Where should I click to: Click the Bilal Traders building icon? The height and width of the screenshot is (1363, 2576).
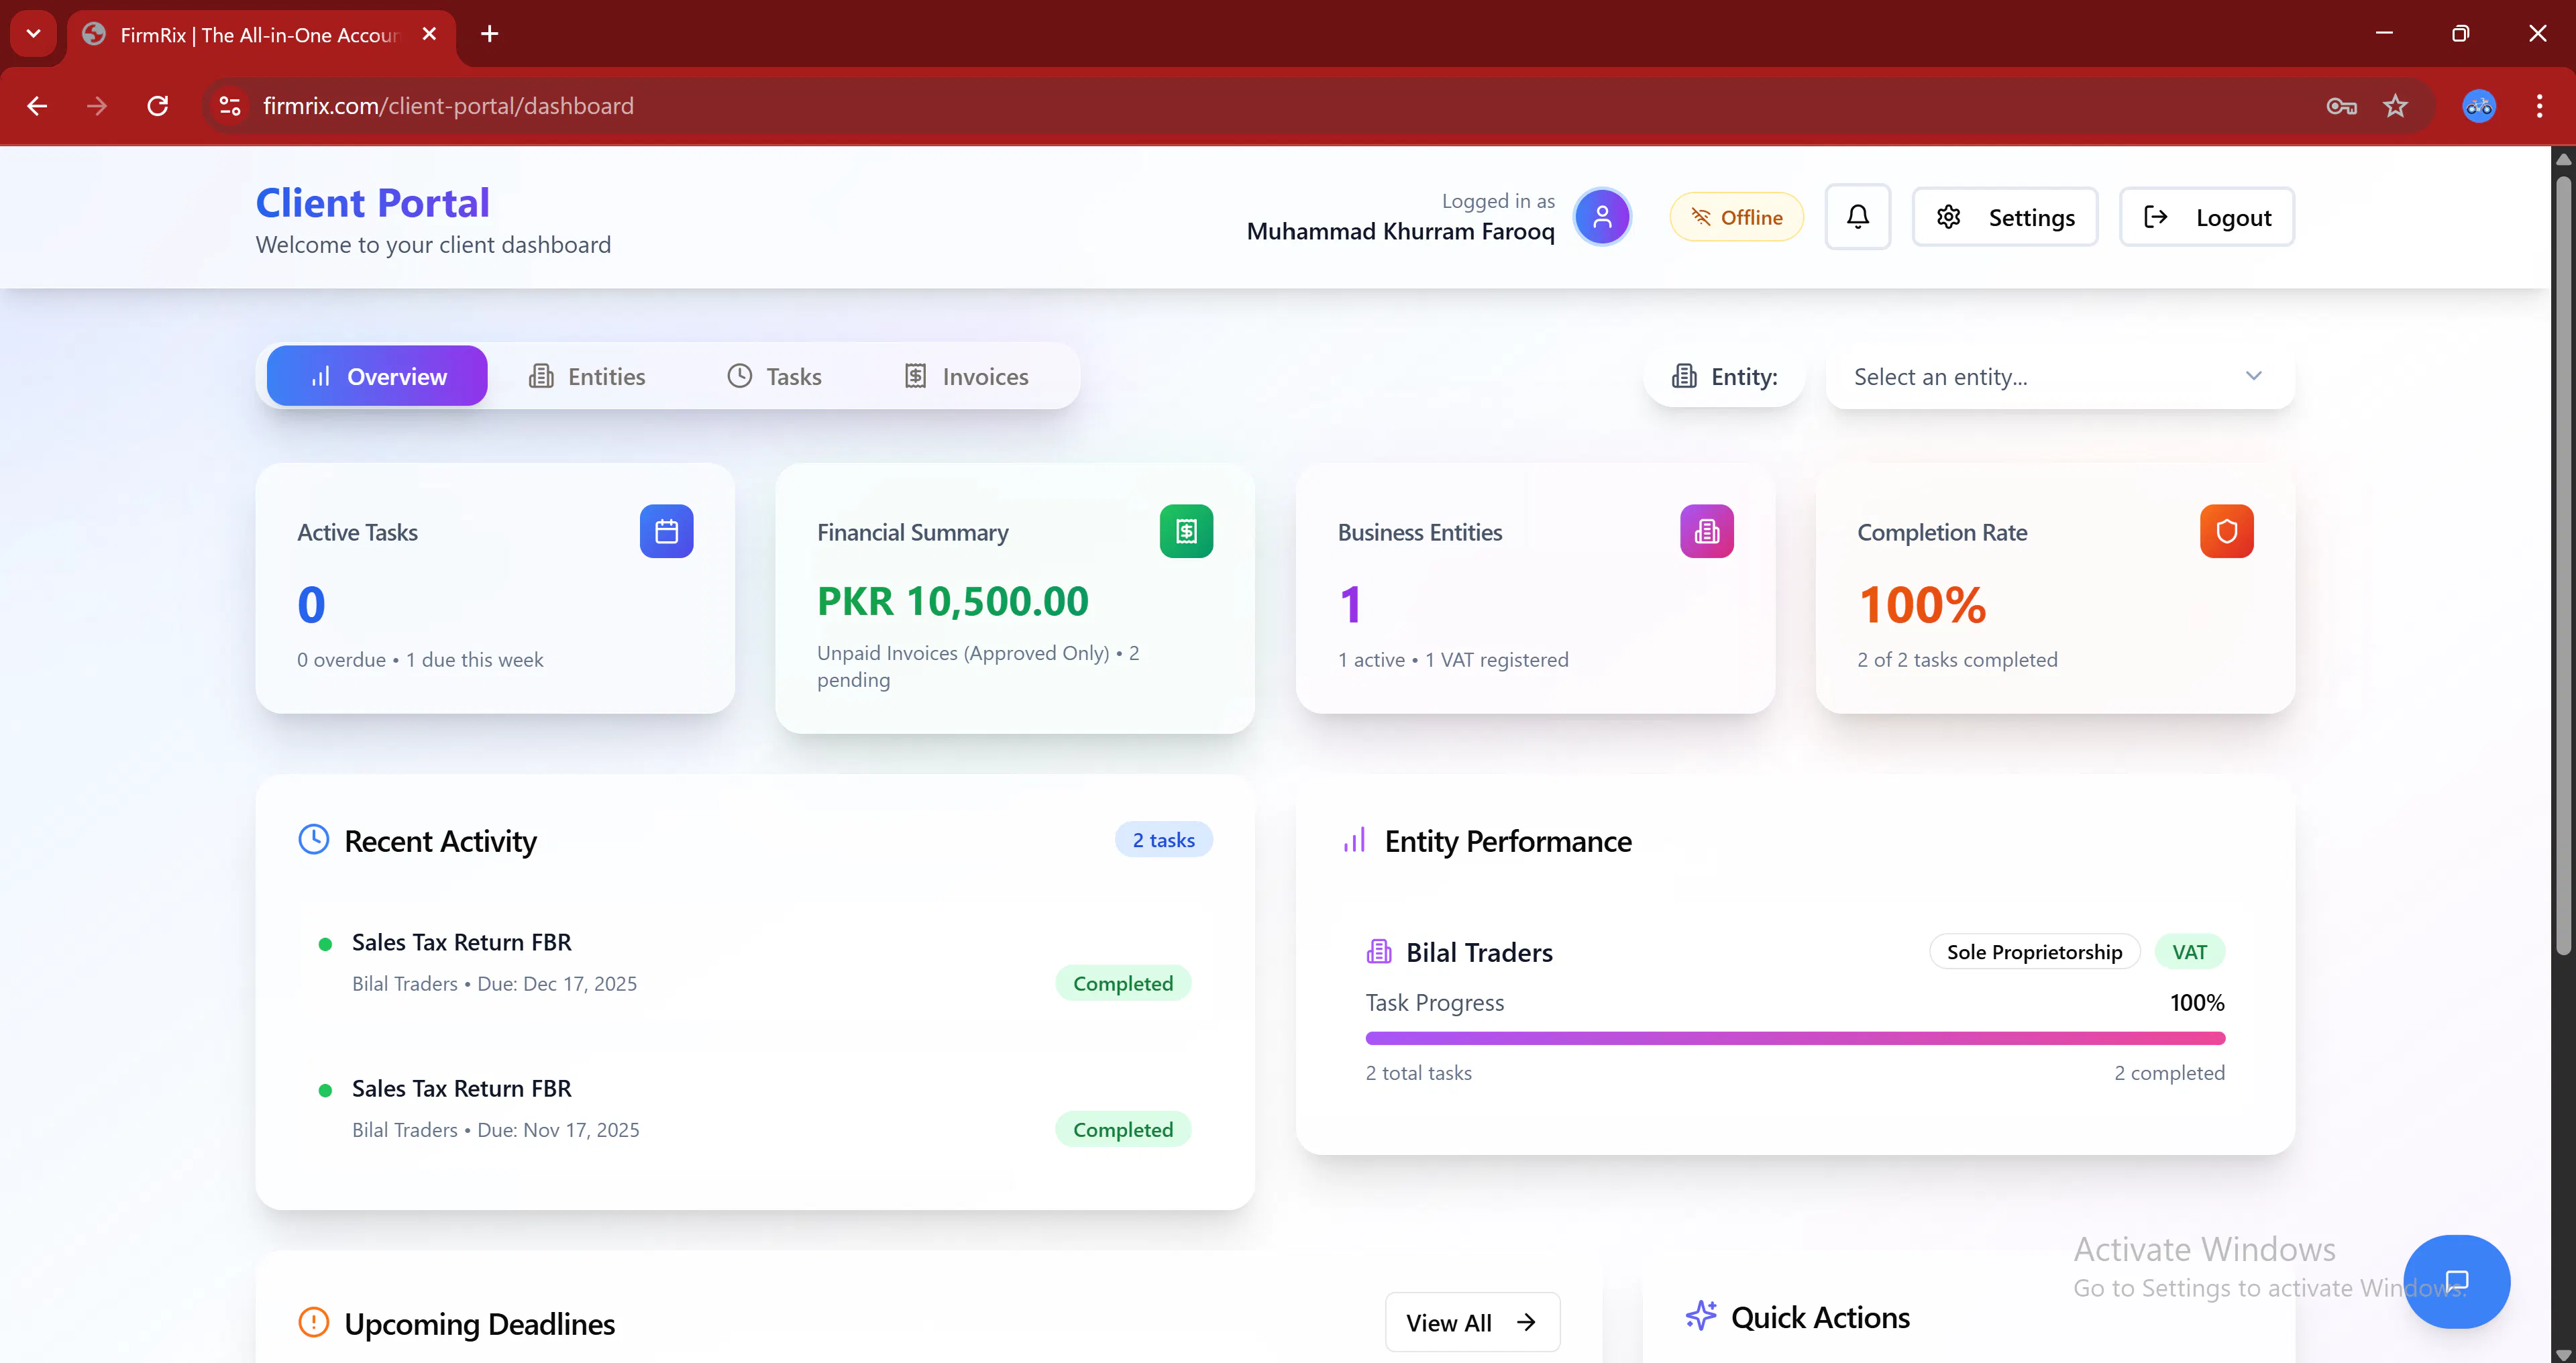(x=1379, y=952)
